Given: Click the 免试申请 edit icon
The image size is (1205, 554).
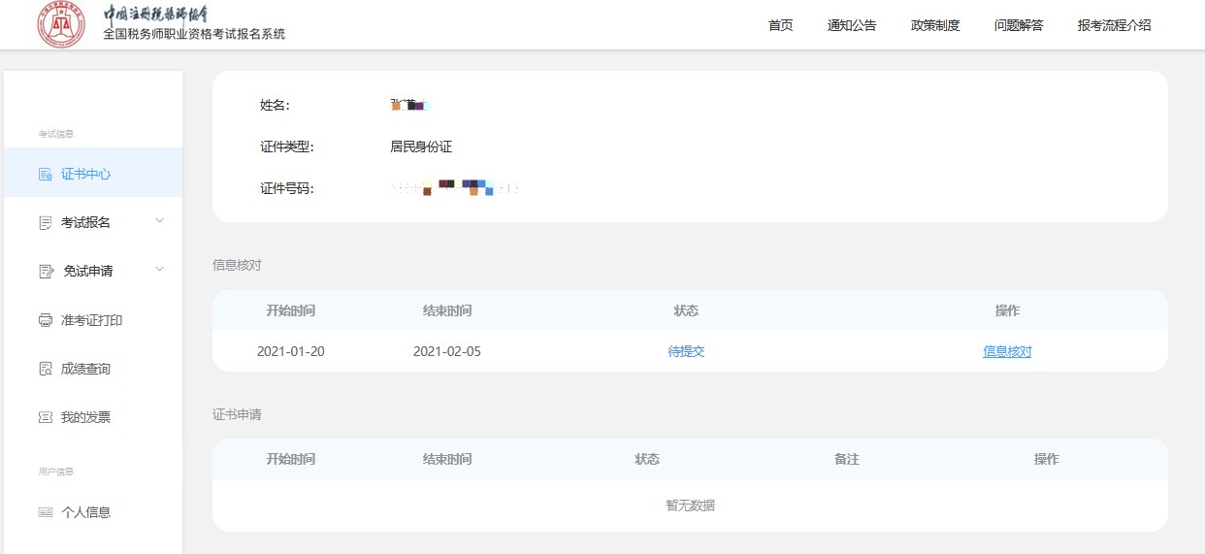Looking at the screenshot, I should tap(45, 272).
